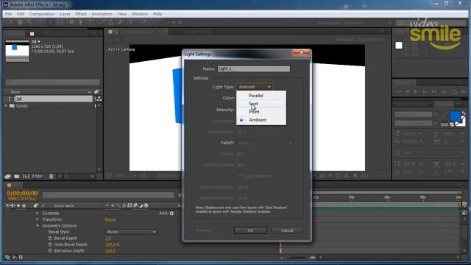Select the Selection arrow tool in toolbar

(11, 22)
